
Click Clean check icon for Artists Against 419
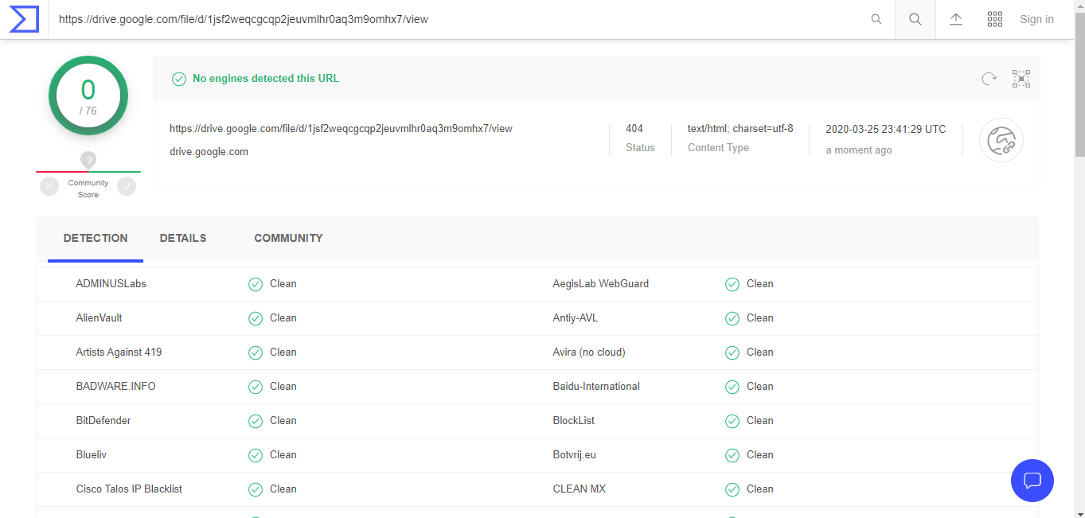click(256, 352)
